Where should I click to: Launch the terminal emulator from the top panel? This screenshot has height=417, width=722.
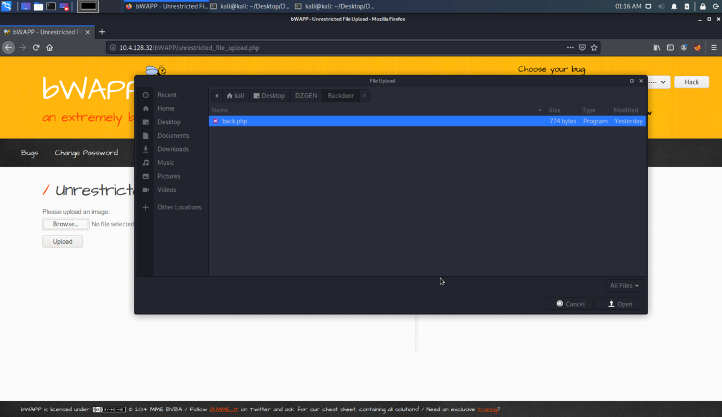tap(51, 7)
